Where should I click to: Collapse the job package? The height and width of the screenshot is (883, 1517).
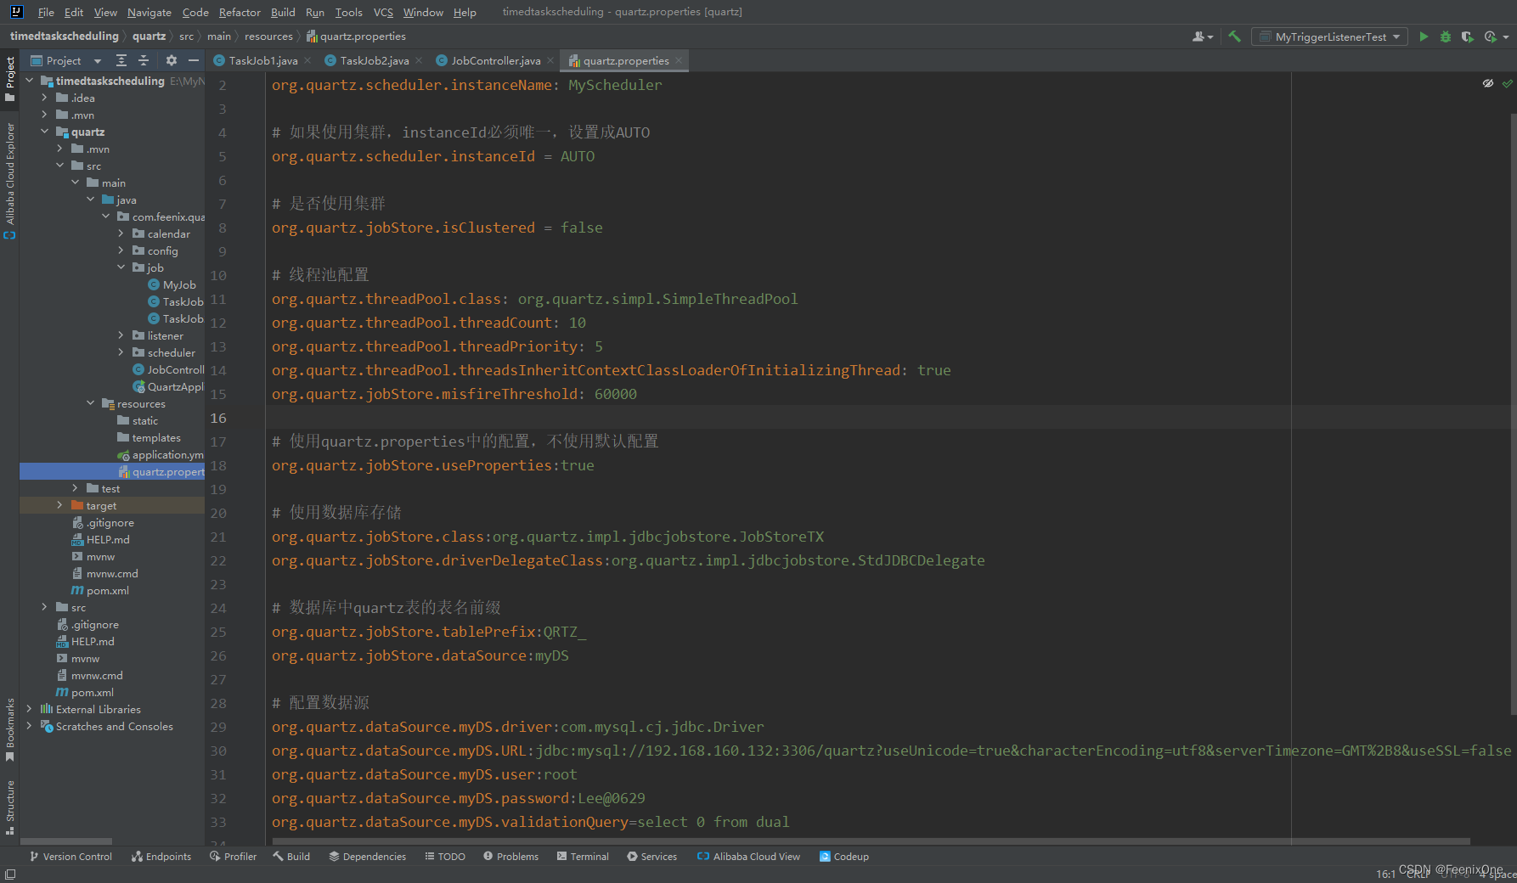point(121,267)
